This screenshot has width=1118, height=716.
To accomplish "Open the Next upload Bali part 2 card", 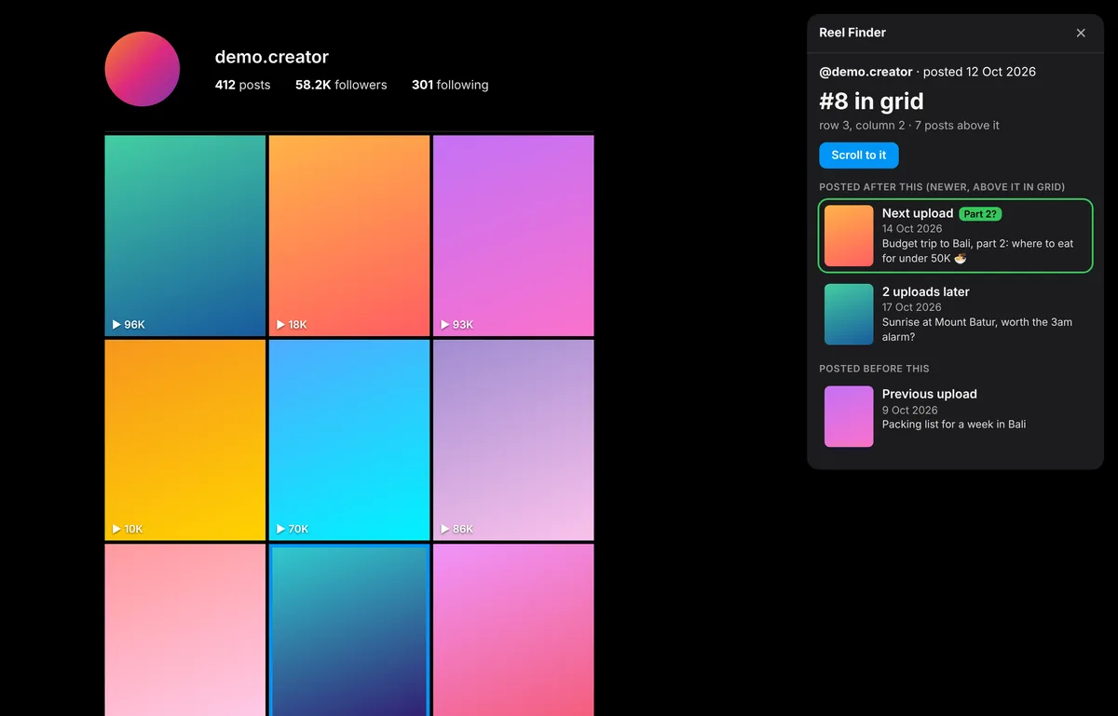I will pos(955,236).
